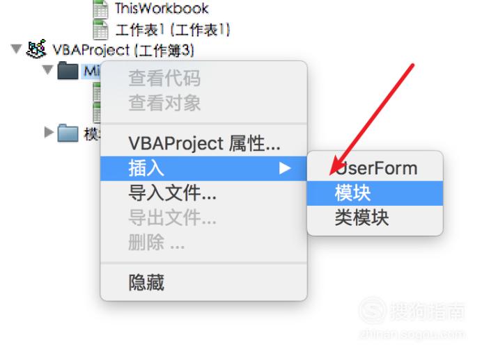Open the 插入 submenu arrow
Viewport: 482px width, 358px height.
coord(285,168)
